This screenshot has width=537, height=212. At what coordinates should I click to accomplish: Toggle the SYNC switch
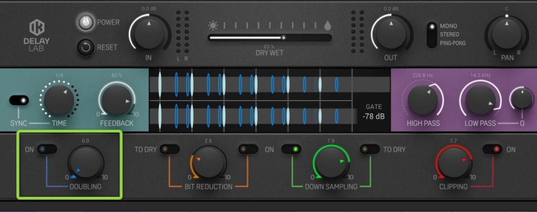(19, 100)
